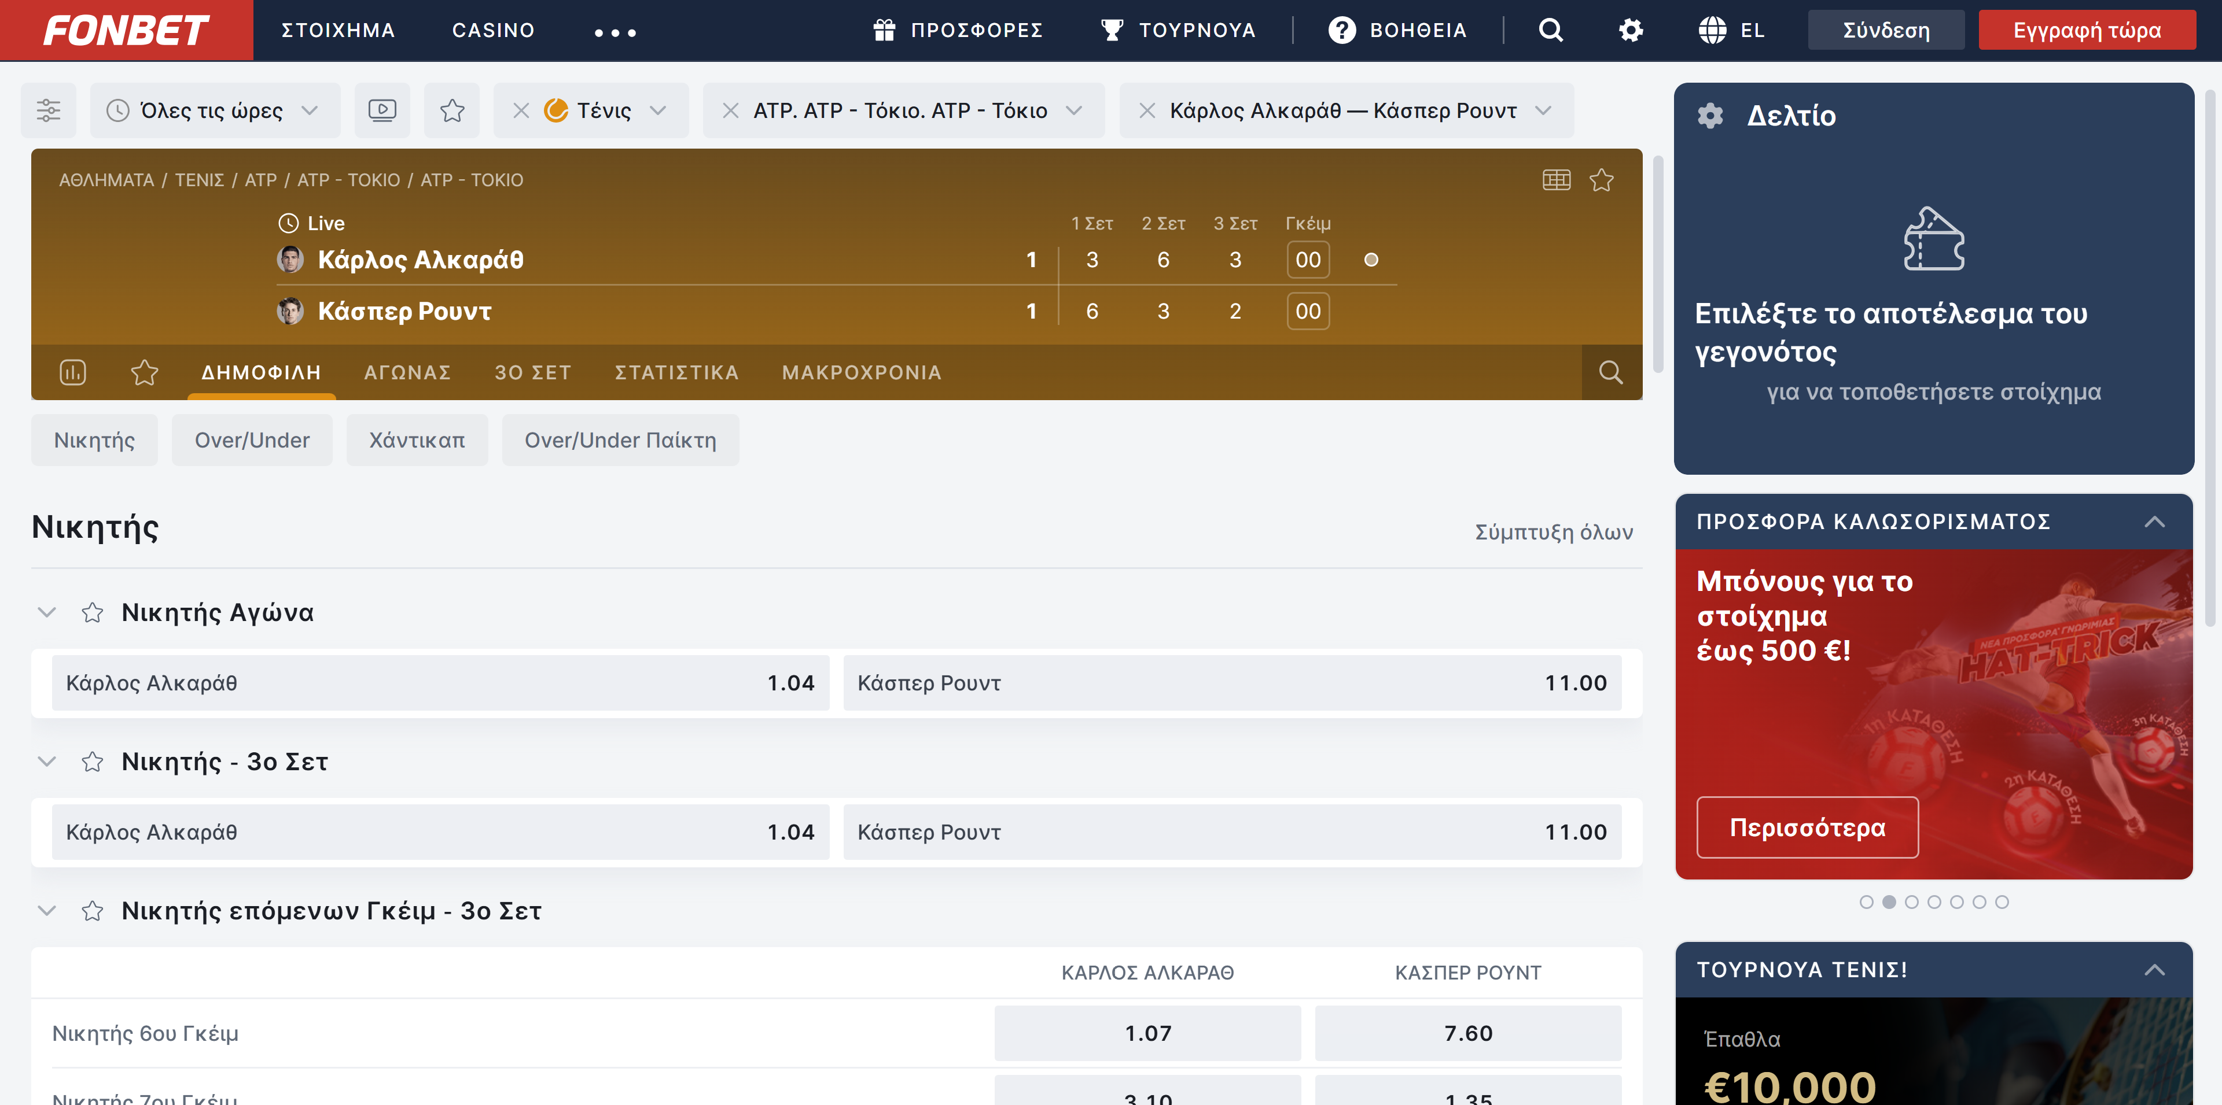Remove Κάρλος Αλκαράθ — Κάσπερ Ρουντ filter
Viewport: 2222px width, 1105px height.
(x=1147, y=110)
